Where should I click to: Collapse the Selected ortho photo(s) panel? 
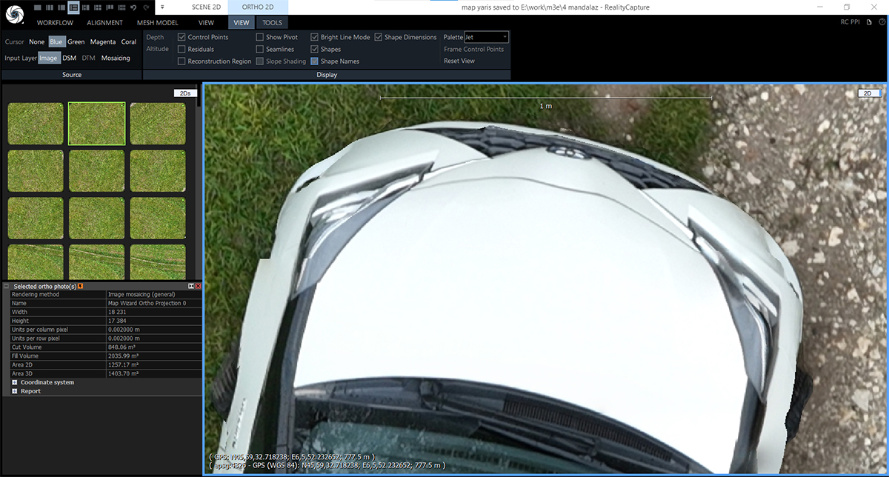coord(7,286)
